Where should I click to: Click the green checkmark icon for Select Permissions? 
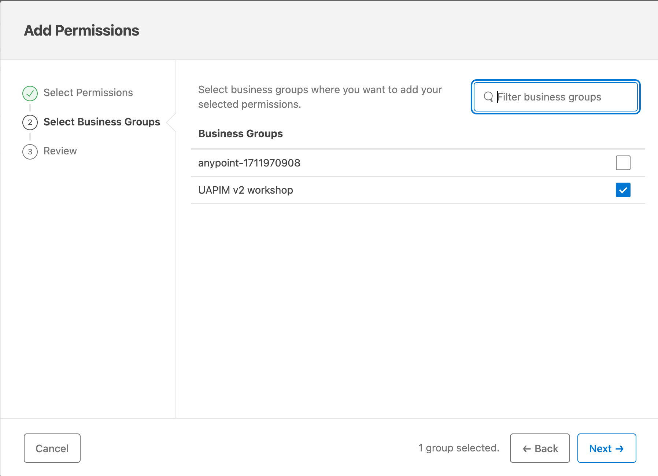[30, 93]
